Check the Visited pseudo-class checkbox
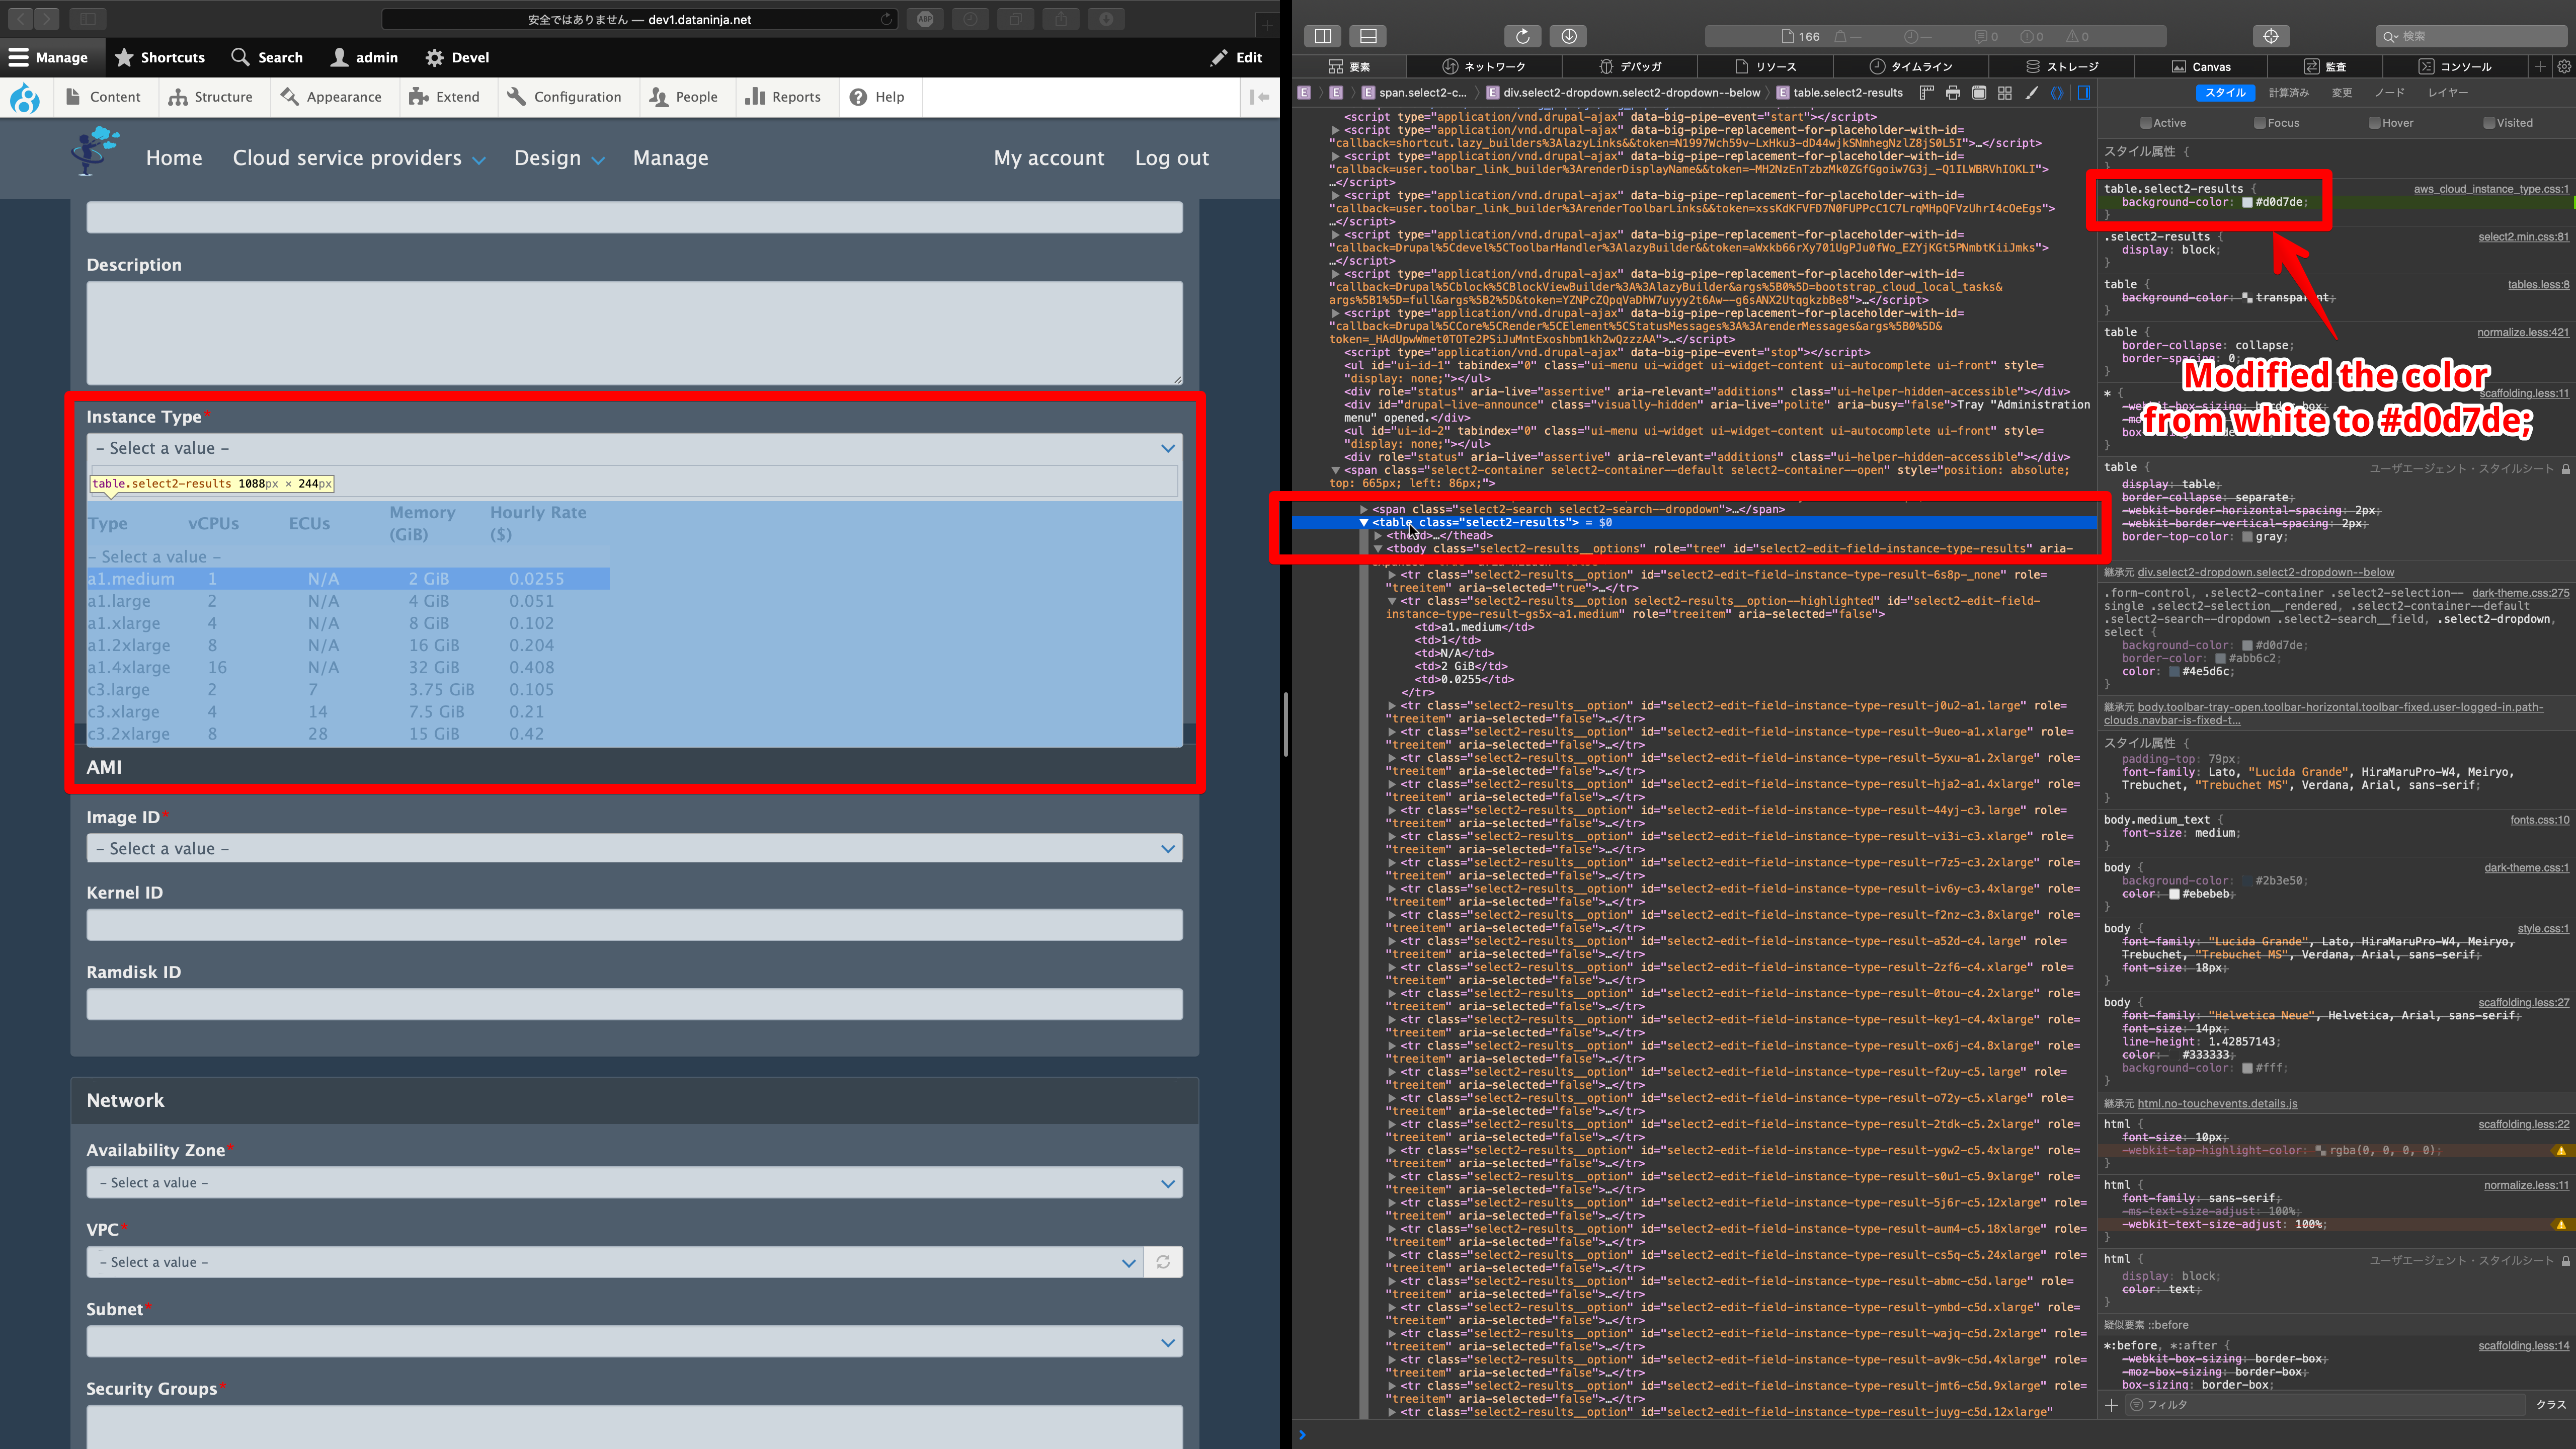2576x1449 pixels. pos(2489,123)
